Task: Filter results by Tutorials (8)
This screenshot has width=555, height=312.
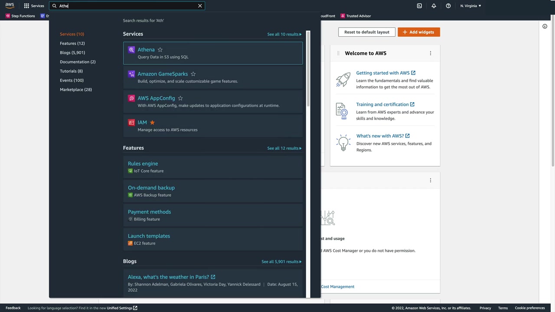Action: pos(71,71)
